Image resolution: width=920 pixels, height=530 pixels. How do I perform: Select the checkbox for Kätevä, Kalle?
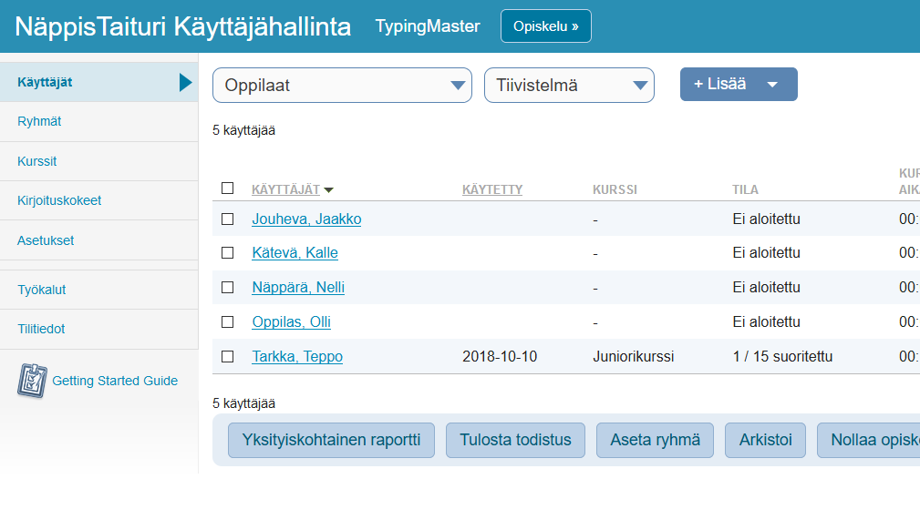click(228, 252)
